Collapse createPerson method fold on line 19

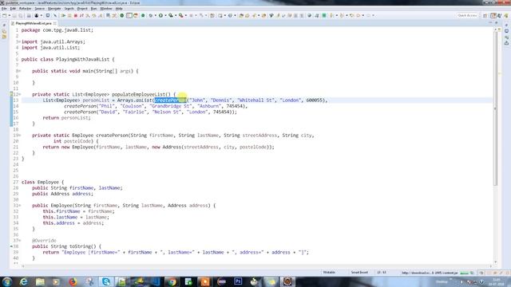click(x=19, y=136)
